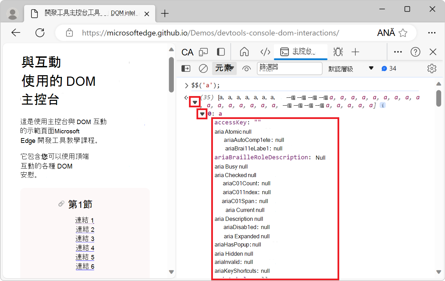Toggle the DevTools activity bar dock icon
The image size is (445, 281).
click(221, 52)
